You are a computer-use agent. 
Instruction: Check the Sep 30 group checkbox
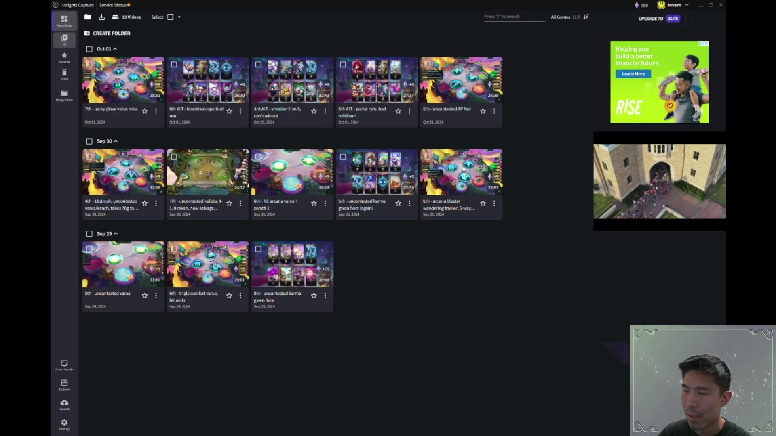tap(89, 141)
